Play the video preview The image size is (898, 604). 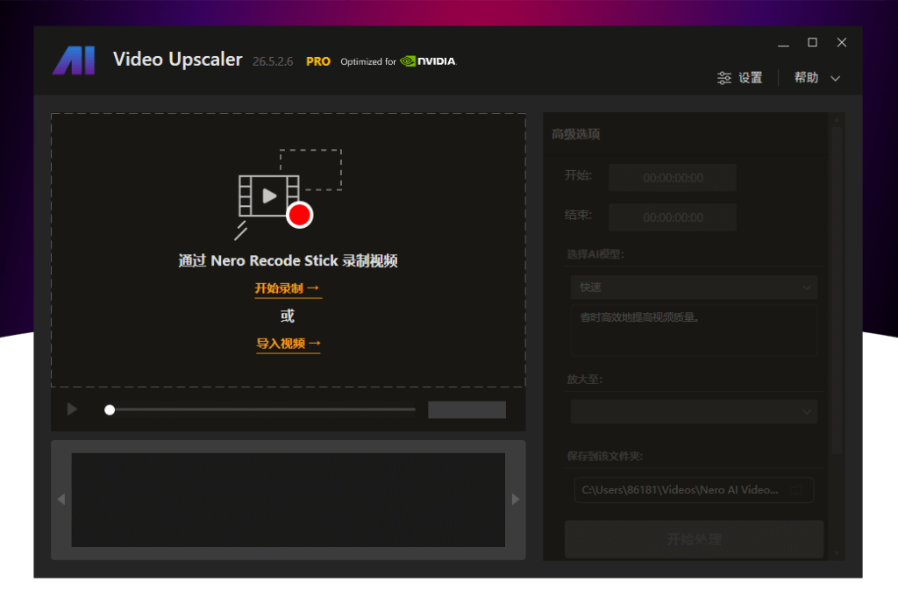(72, 409)
